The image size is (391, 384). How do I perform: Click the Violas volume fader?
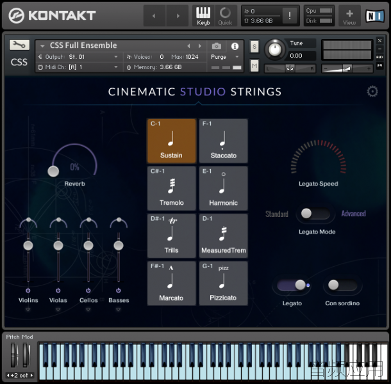pyautogui.click(x=58, y=246)
